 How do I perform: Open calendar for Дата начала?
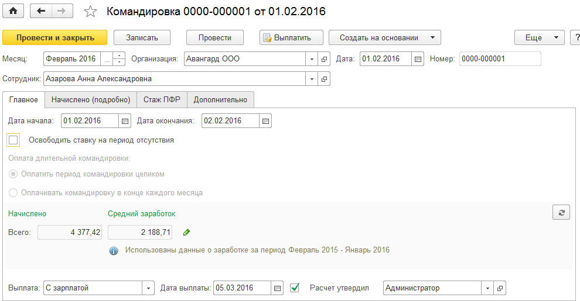125,121
